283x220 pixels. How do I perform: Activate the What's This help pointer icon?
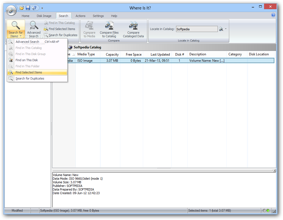click(34, 8)
